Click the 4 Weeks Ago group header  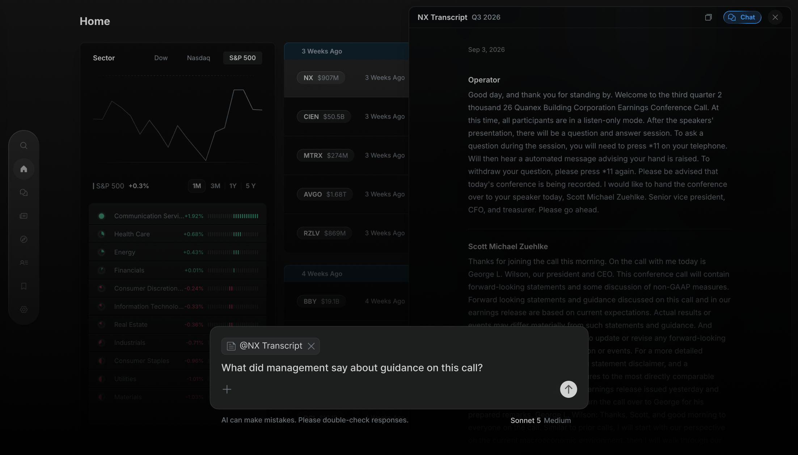346,274
